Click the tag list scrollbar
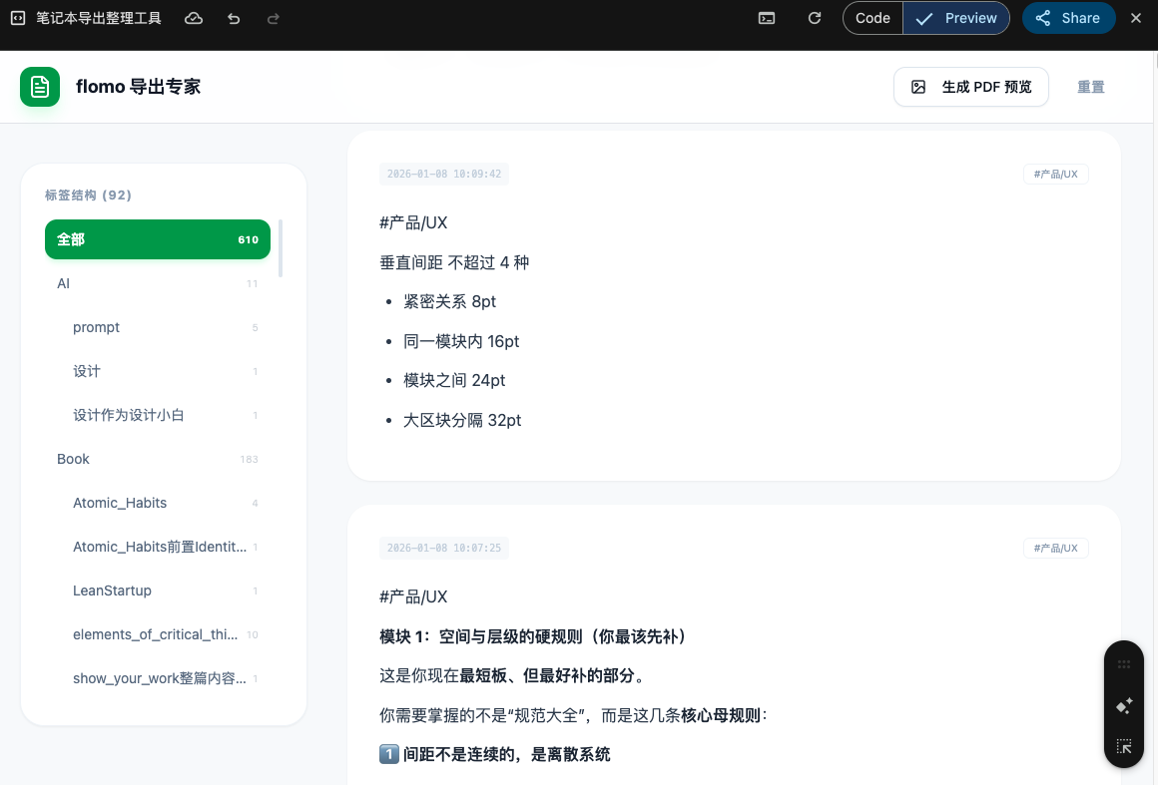The height and width of the screenshot is (785, 1158). coord(281,248)
